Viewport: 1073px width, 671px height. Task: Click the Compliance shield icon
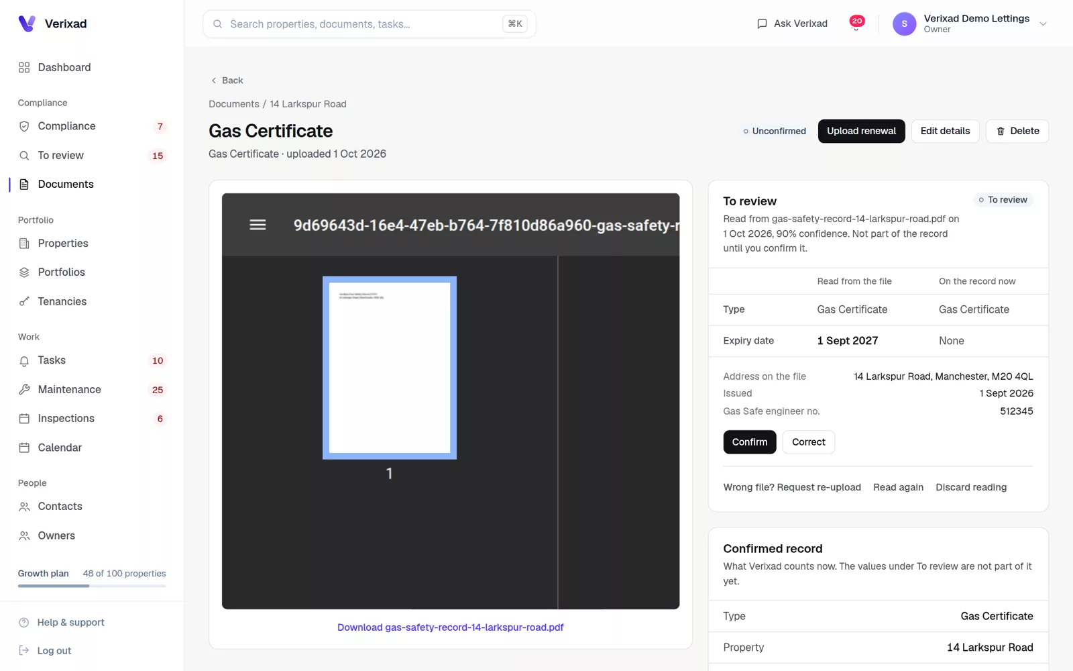pyautogui.click(x=24, y=126)
